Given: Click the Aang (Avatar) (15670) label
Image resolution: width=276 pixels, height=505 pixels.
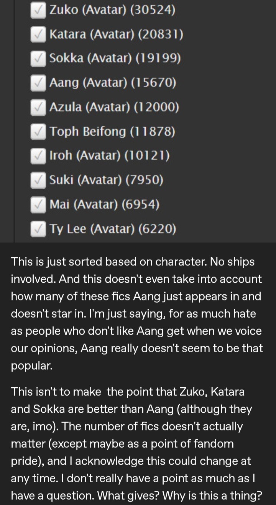Looking at the screenshot, I should click(x=113, y=83).
